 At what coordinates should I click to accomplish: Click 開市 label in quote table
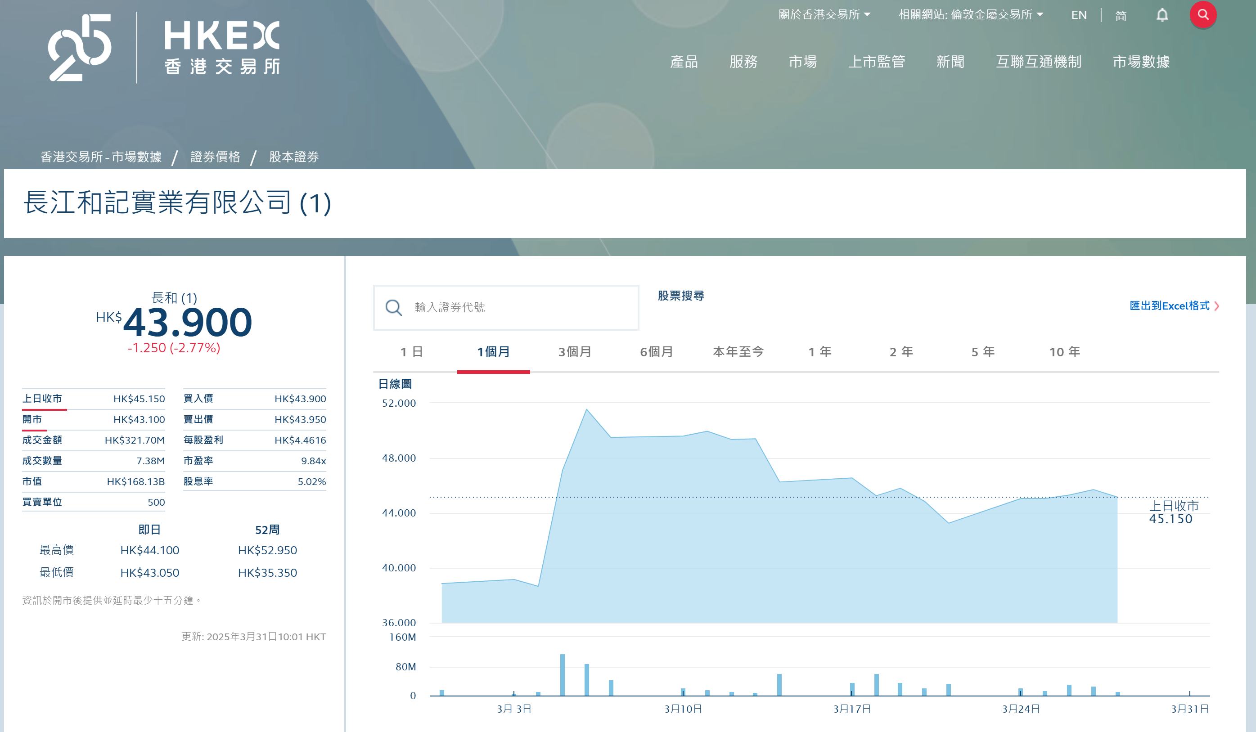point(32,420)
